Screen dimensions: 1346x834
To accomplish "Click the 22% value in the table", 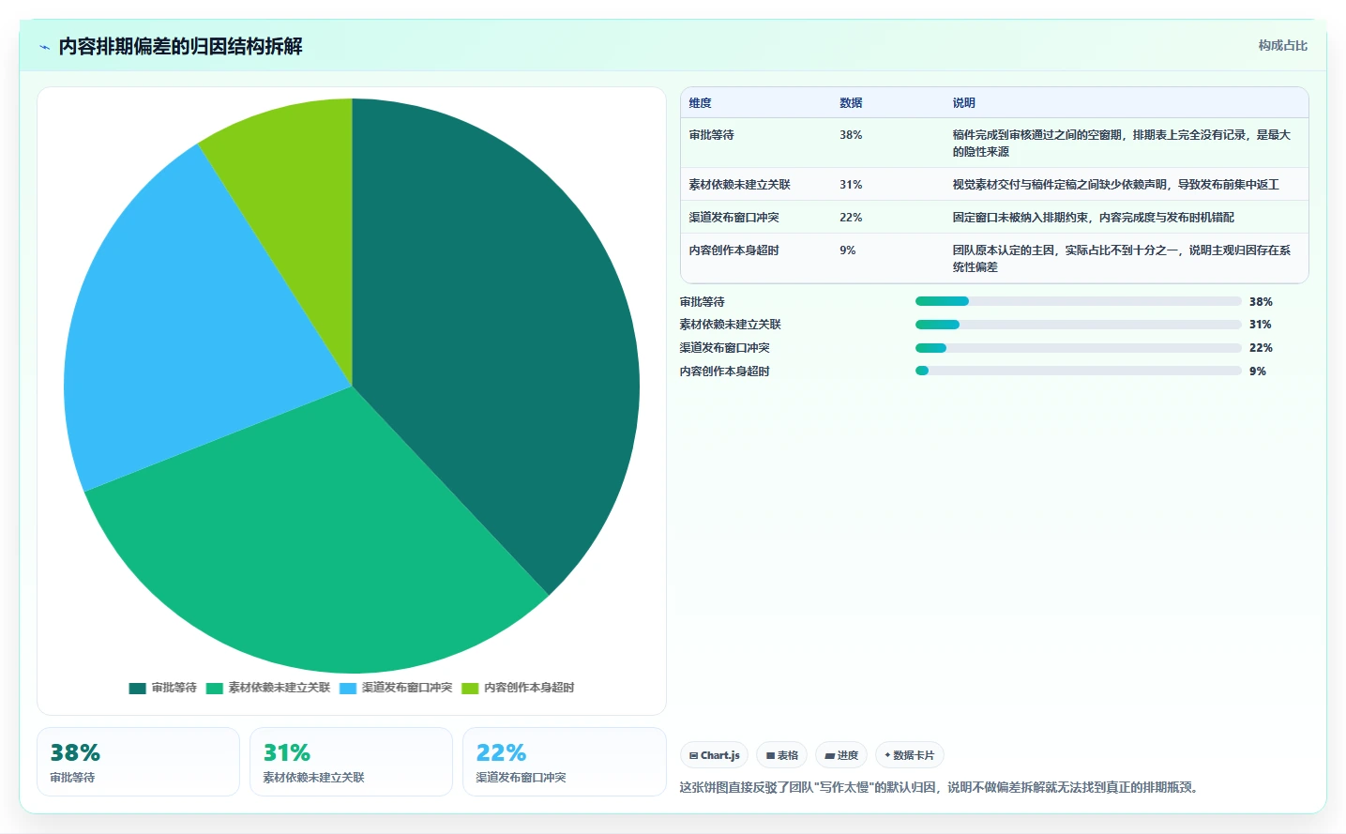I will pyautogui.click(x=851, y=218).
